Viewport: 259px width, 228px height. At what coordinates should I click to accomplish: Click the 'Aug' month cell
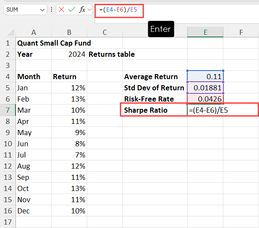click(x=34, y=166)
